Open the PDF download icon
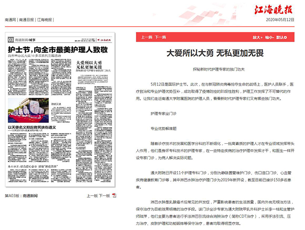This screenshot has height=230, width=305. point(114,195)
